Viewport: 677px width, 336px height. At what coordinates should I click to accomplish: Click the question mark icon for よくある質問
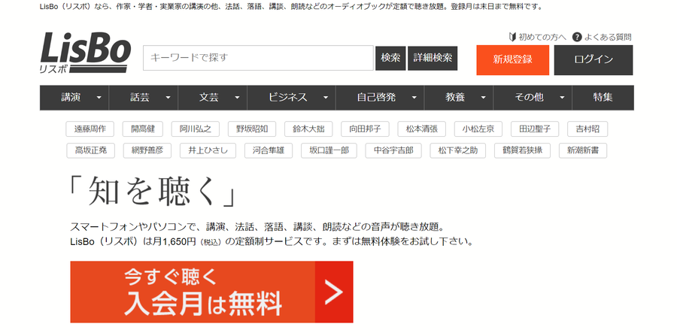[x=577, y=37]
